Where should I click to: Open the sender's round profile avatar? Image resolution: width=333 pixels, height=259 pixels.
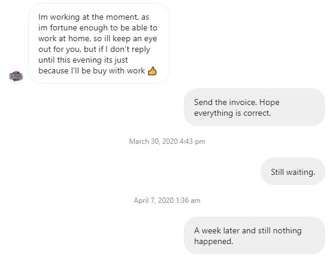tap(16, 76)
